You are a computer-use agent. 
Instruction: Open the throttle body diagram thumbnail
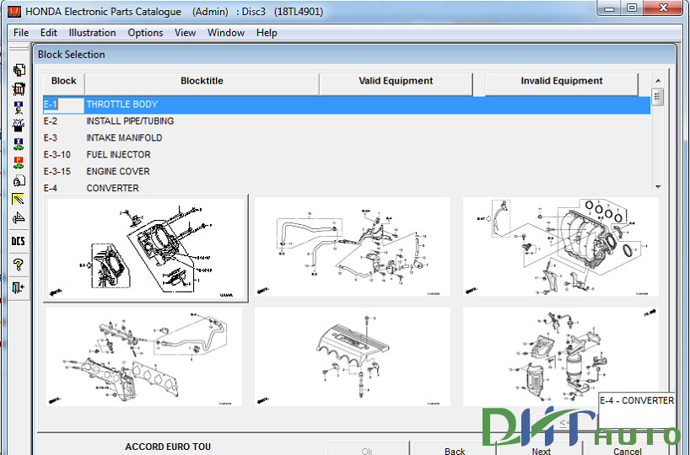coord(146,249)
